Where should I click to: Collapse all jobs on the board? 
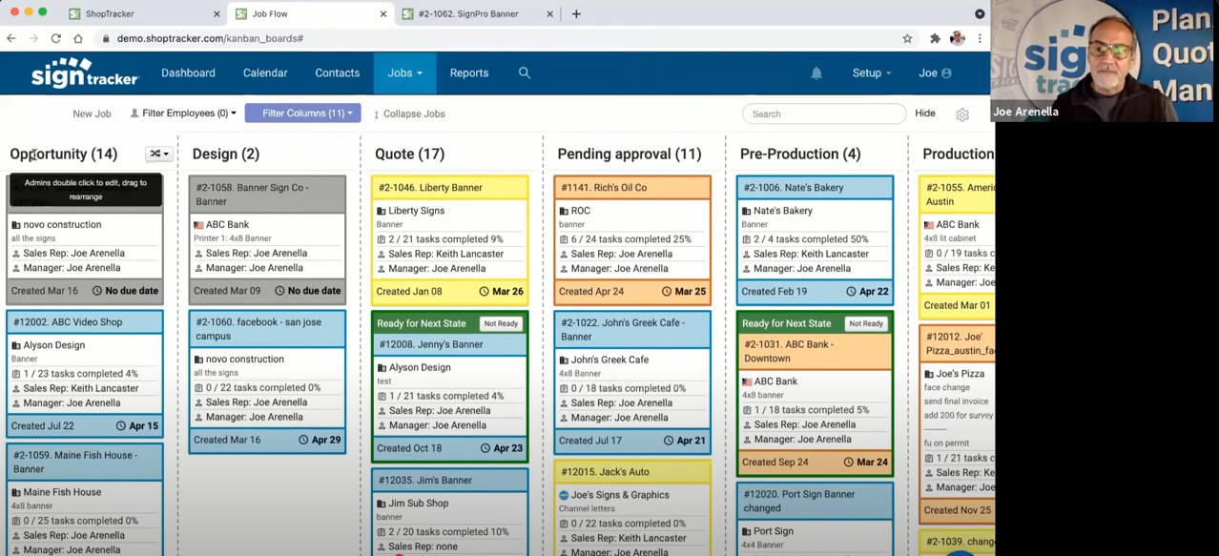coord(409,113)
